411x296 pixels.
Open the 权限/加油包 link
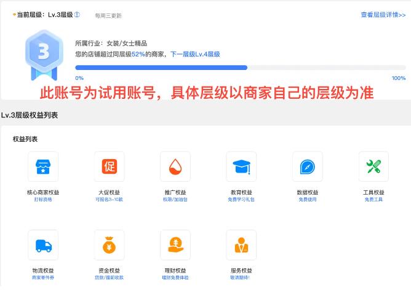pyautogui.click(x=175, y=200)
